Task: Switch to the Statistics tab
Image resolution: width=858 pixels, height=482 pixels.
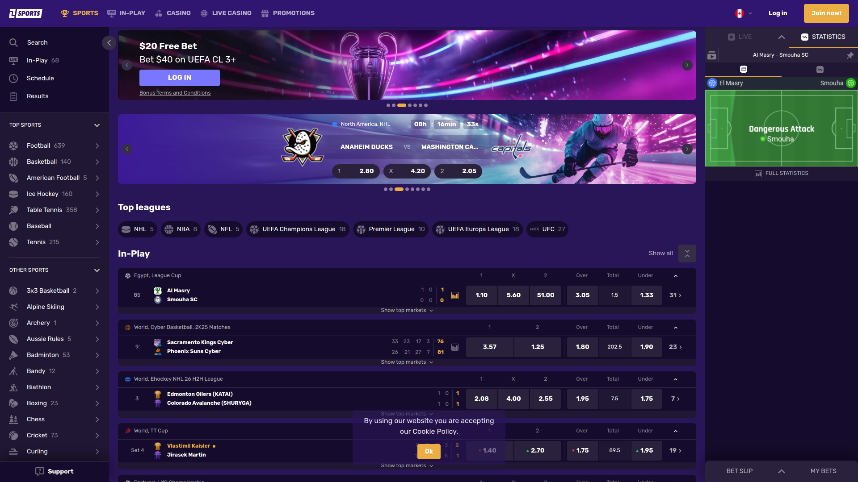Action: [823, 37]
